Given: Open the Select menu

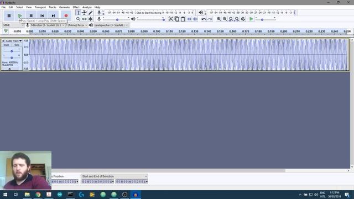Looking at the screenshot, I should point(19,7).
